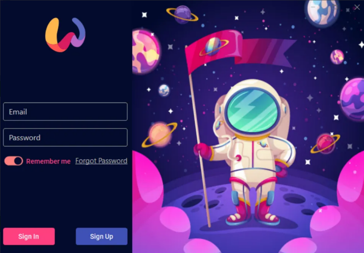Focus the Email input field

(x=65, y=112)
